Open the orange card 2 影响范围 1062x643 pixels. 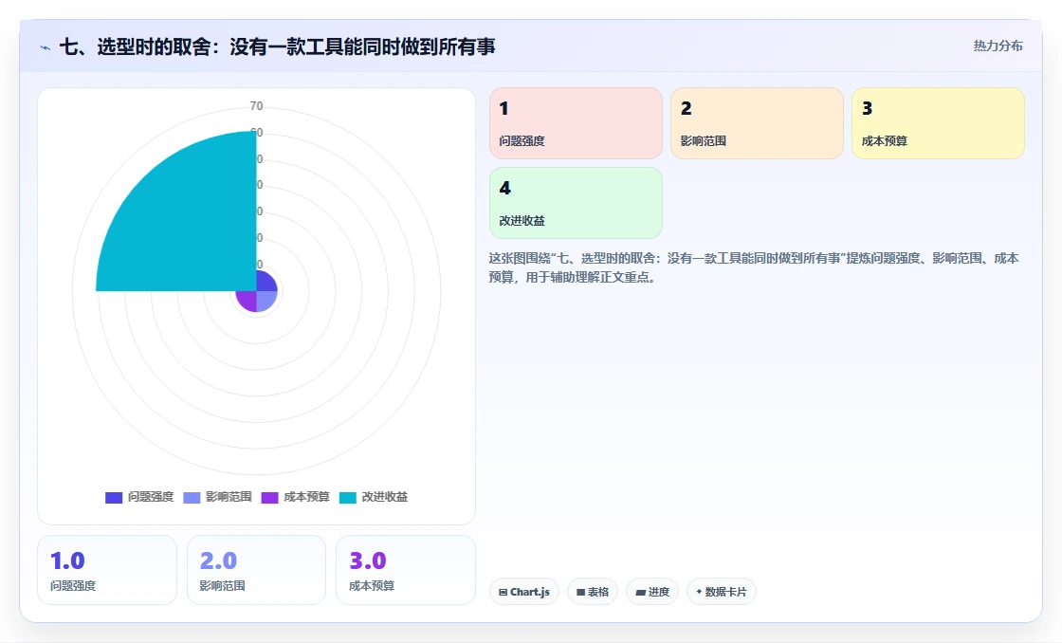coord(757,123)
